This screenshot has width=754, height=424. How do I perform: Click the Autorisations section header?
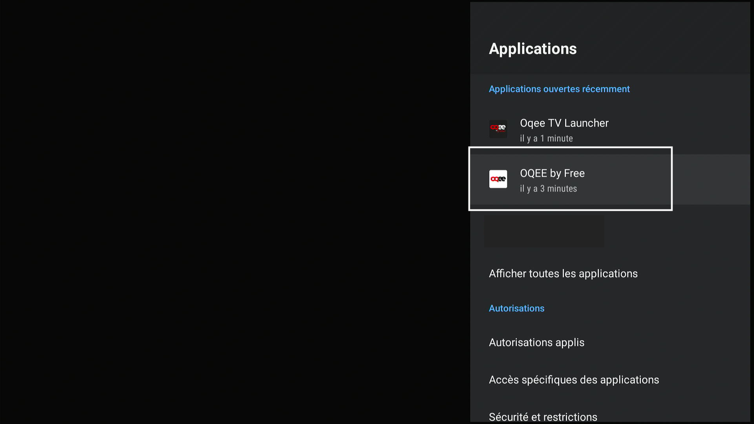pos(516,308)
